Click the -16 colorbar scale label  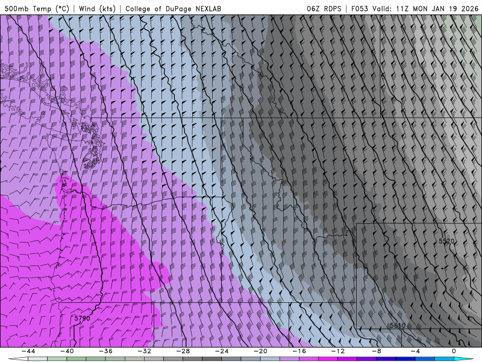click(299, 351)
